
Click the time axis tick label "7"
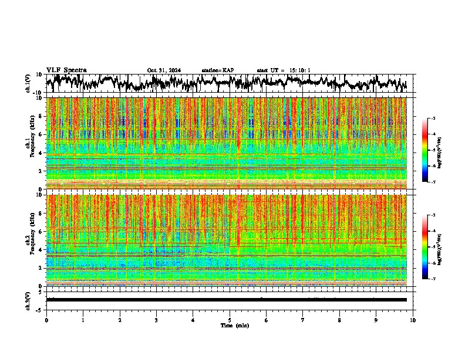tap(303, 320)
